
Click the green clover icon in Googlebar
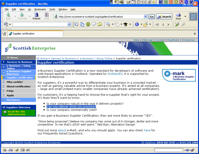click(x=88, y=24)
